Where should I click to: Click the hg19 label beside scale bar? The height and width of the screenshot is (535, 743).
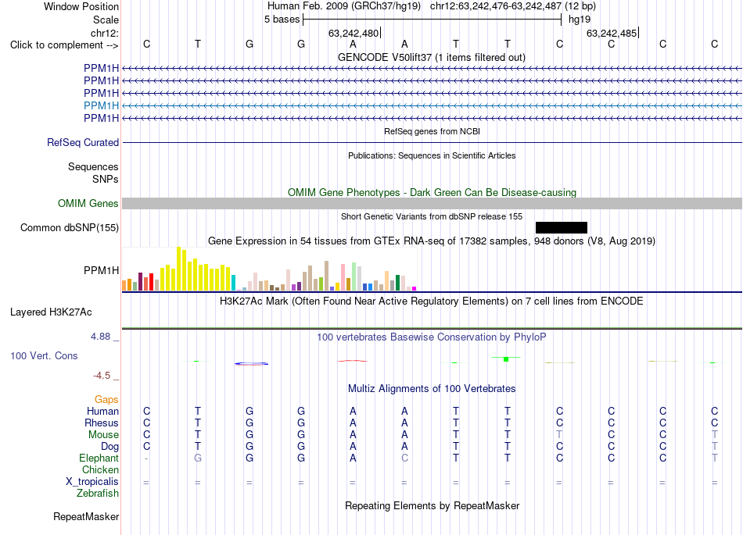(x=580, y=20)
